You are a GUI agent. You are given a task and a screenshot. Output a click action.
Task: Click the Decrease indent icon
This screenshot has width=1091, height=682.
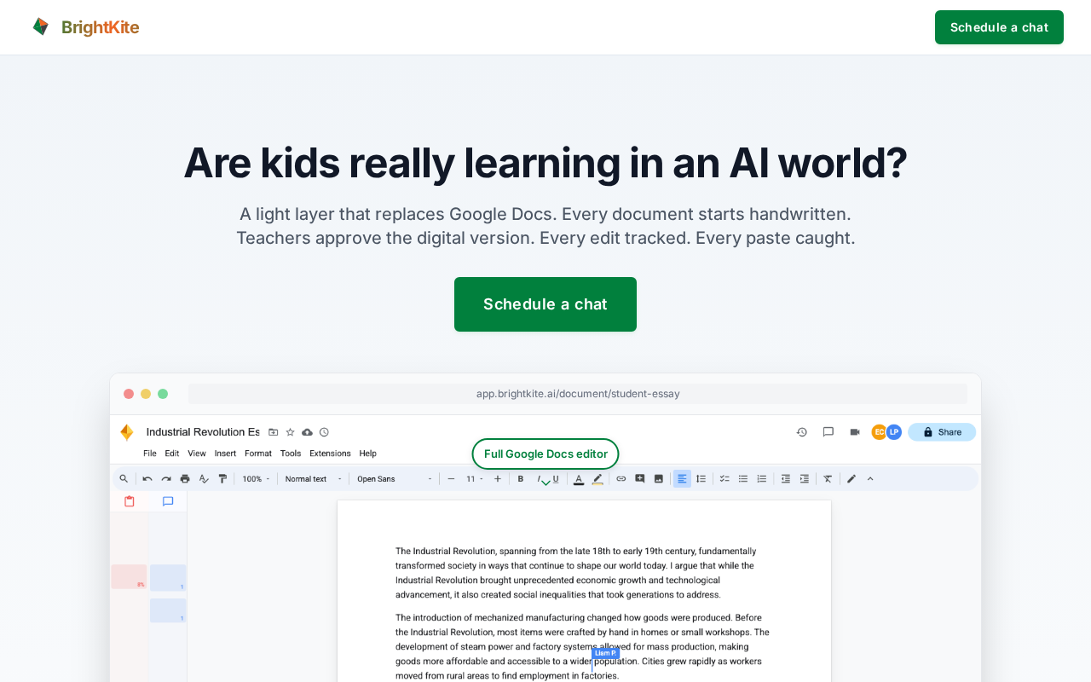pos(786,479)
